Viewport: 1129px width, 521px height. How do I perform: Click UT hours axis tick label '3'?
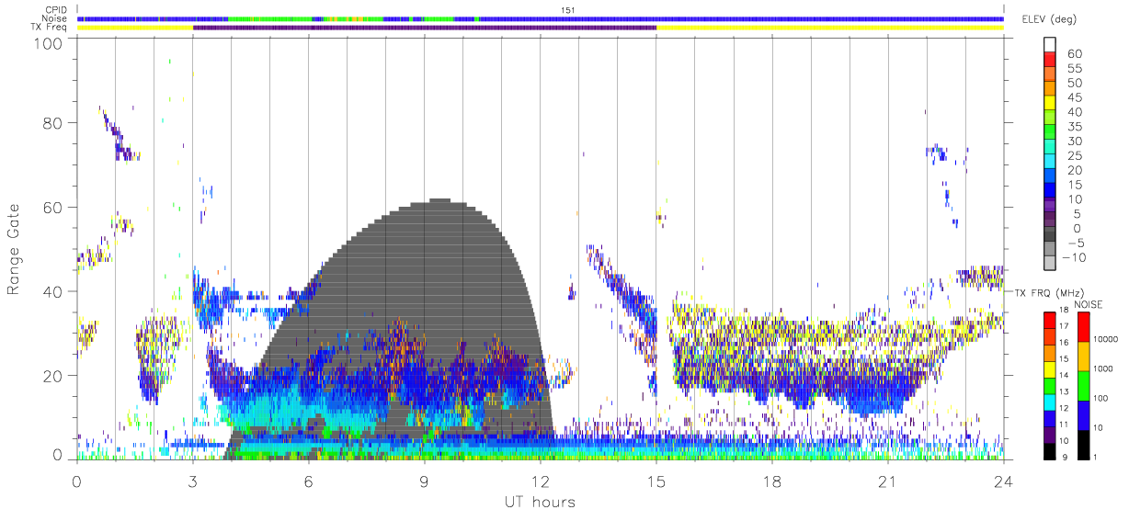[x=193, y=481]
